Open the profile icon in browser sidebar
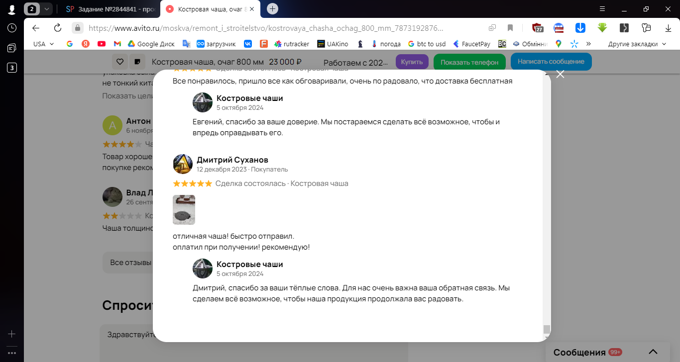The height and width of the screenshot is (362, 680). coord(12,9)
